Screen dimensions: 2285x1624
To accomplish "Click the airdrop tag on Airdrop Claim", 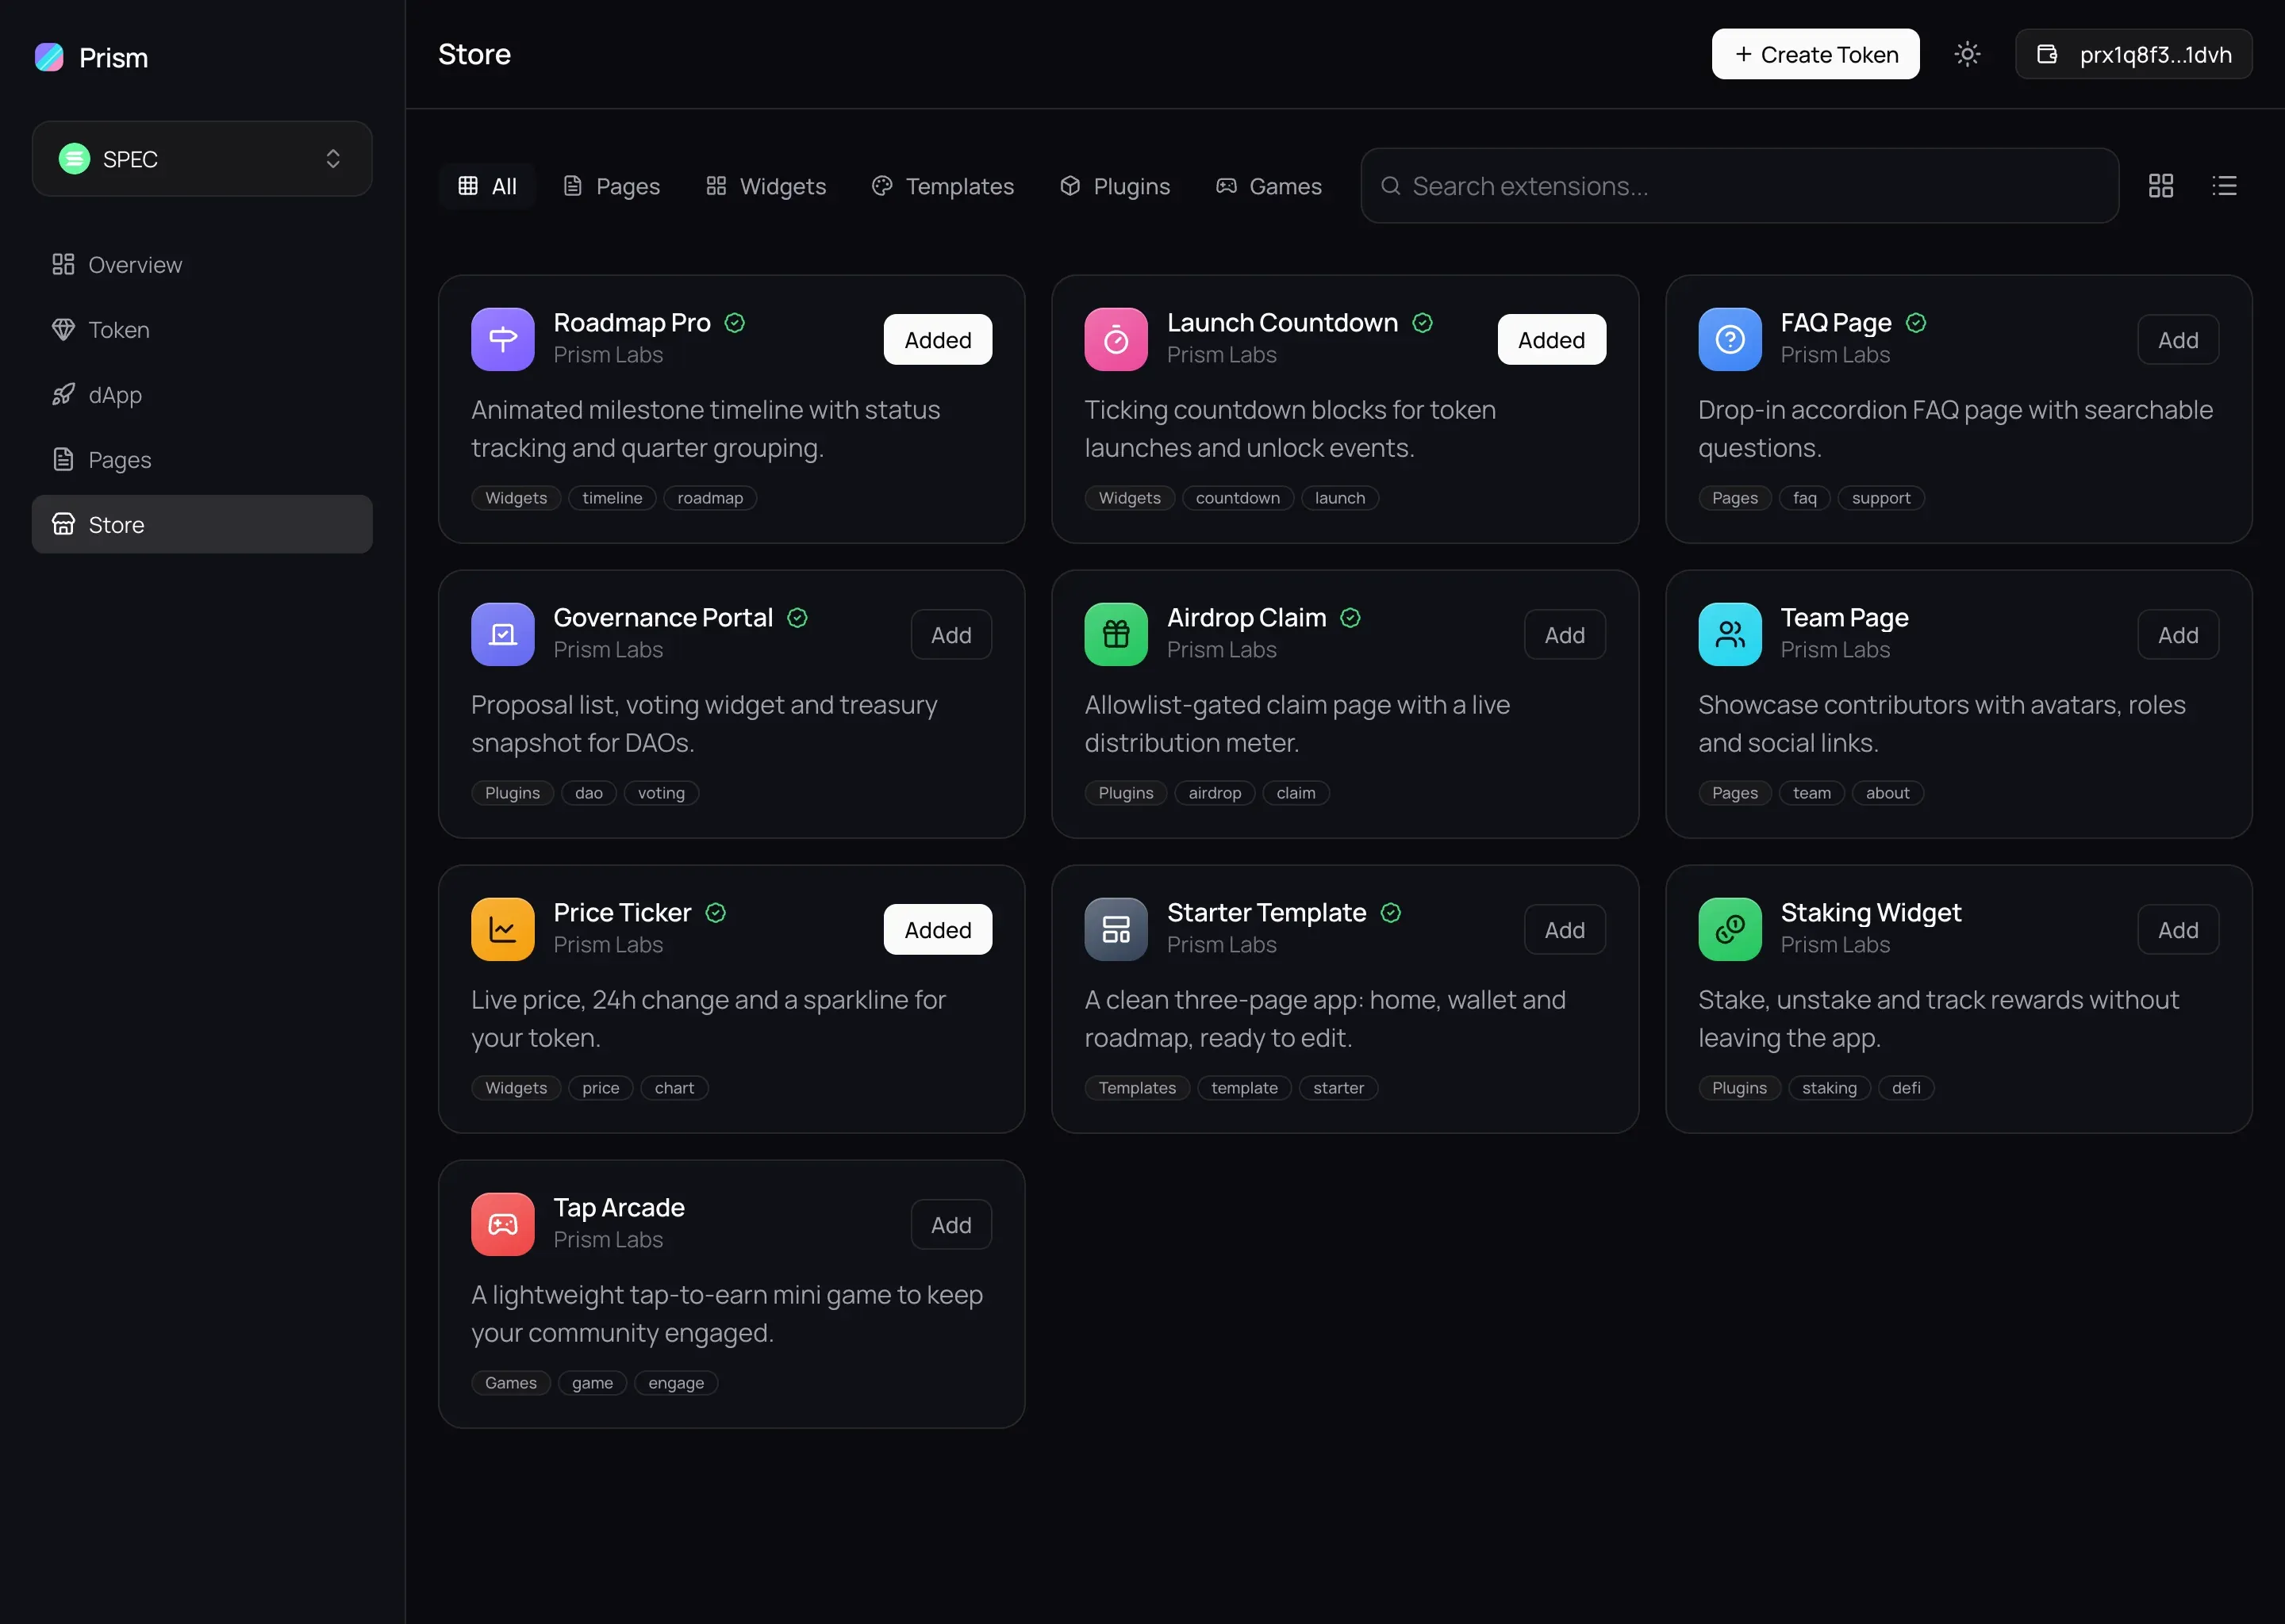I will tap(1215, 793).
